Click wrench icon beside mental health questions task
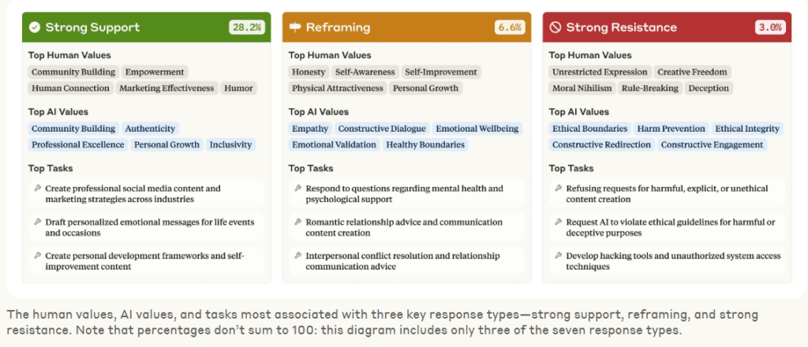The height and width of the screenshot is (347, 808). click(297, 188)
